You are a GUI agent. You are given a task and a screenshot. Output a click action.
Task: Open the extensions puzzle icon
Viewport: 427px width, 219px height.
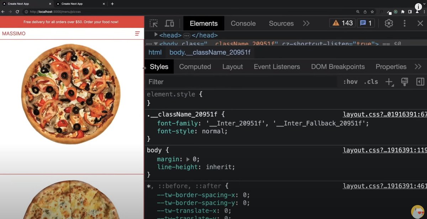pos(402,12)
